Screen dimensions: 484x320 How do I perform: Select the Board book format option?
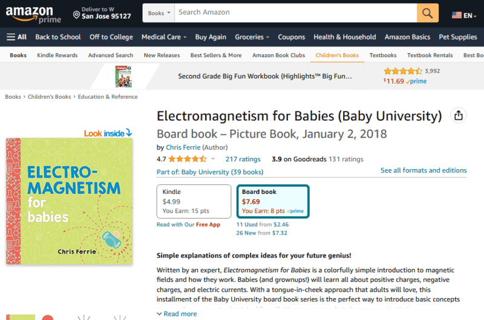[x=273, y=201]
